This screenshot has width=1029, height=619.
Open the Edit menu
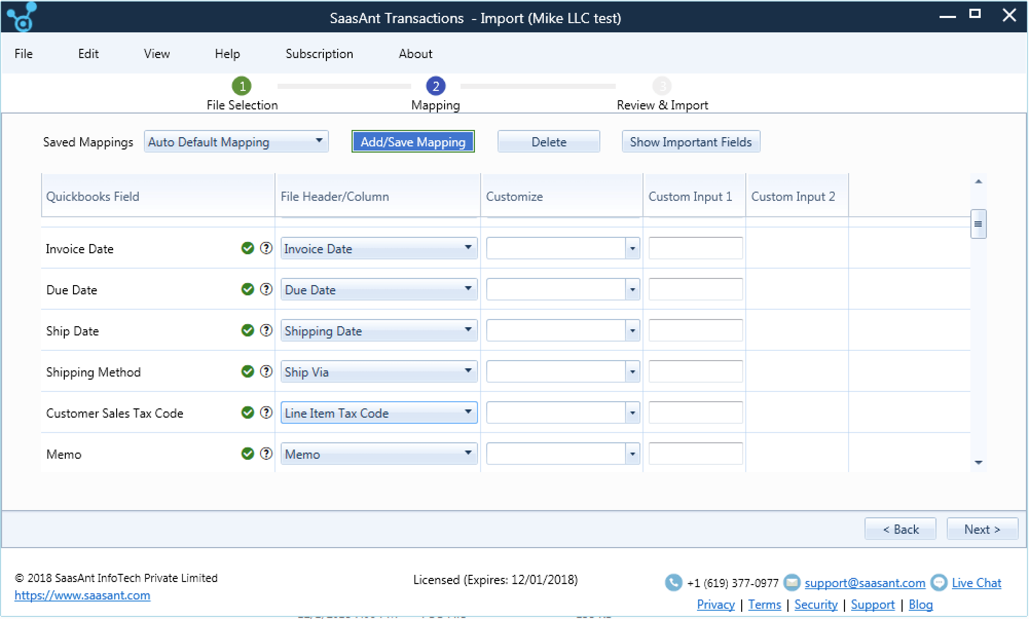coord(88,53)
